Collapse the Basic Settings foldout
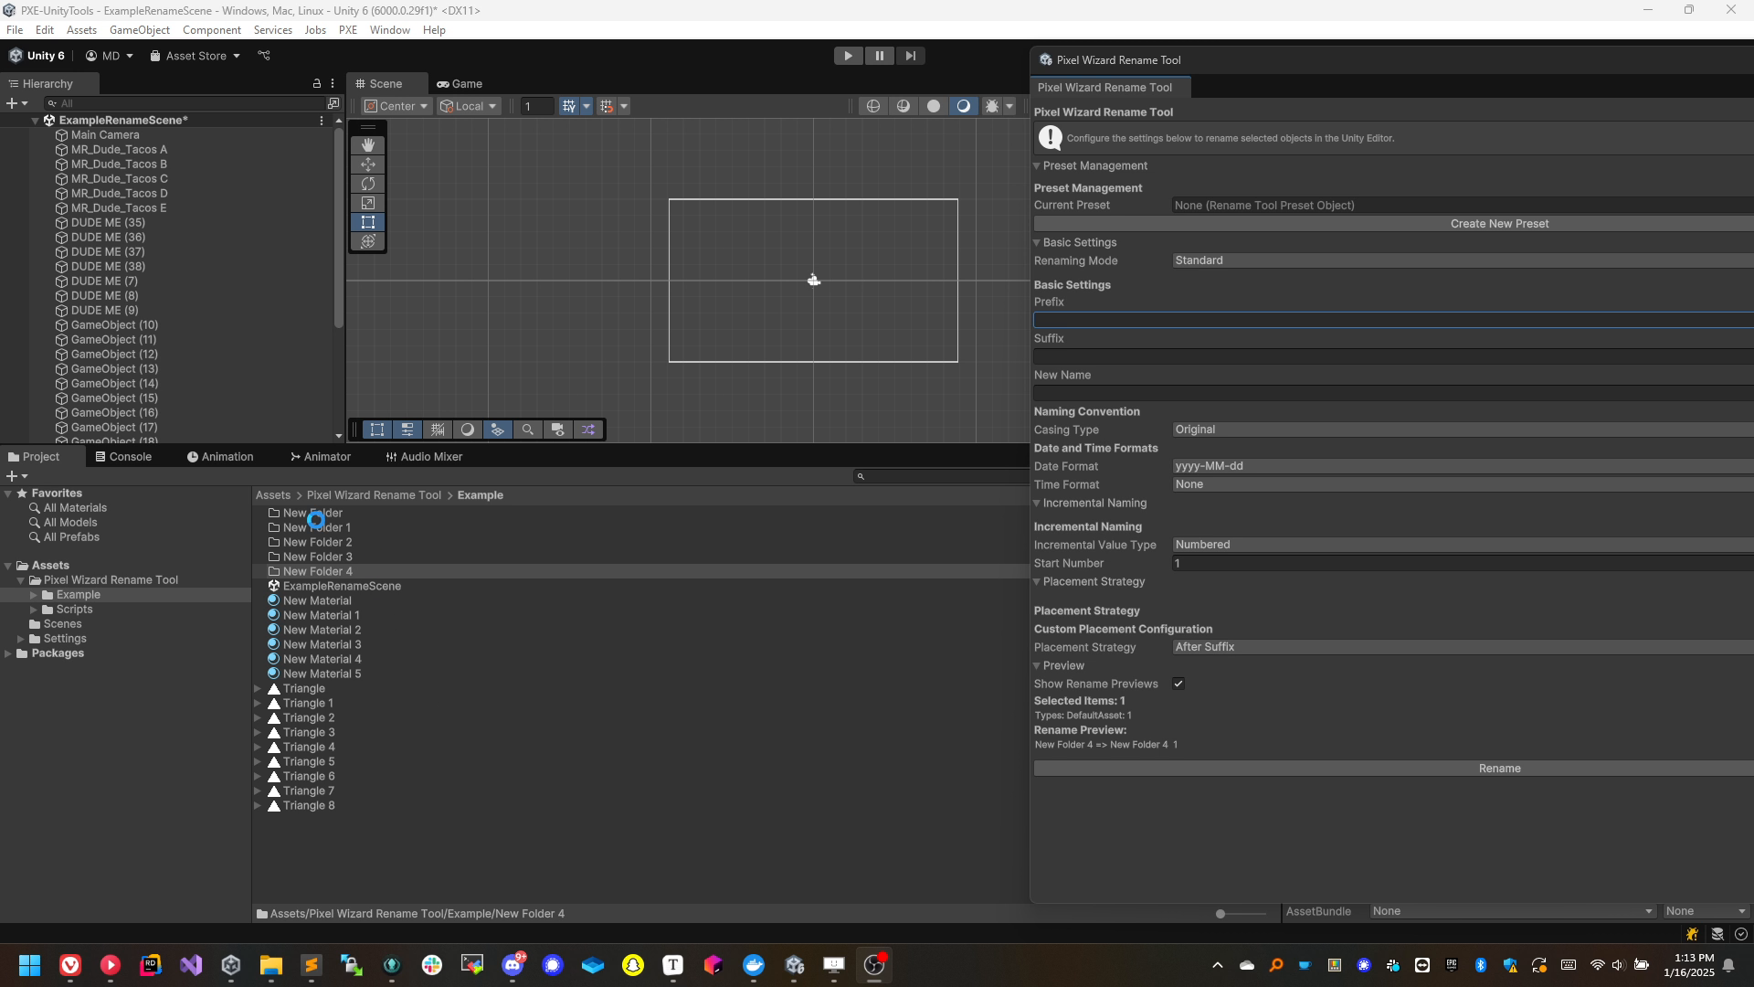Image resolution: width=1754 pixels, height=987 pixels. click(1038, 242)
